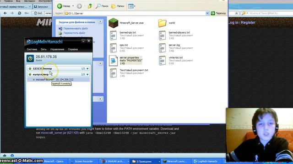The height and width of the screenshot is (164, 293).
Task: Click the Log in link in Opera
Action: coord(233,22)
